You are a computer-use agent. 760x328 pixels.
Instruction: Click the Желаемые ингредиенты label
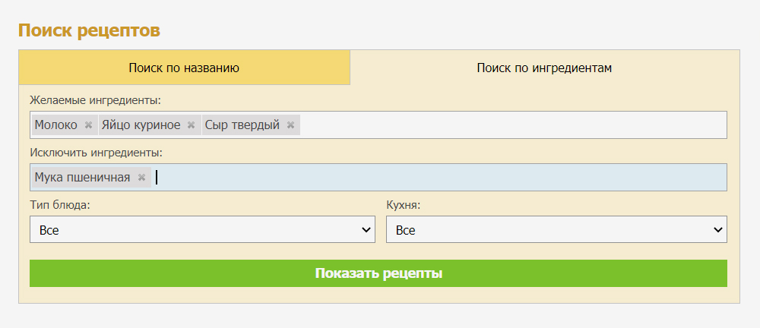click(95, 101)
